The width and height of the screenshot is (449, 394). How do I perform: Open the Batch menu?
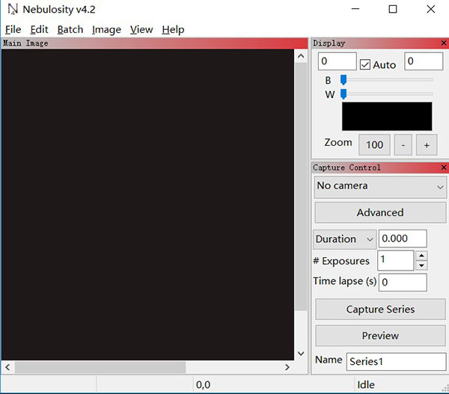pos(70,29)
